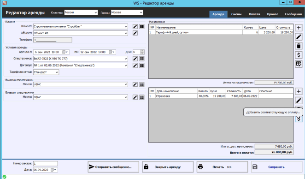
Task: Expand Договор combo box
Action: pos(126,66)
